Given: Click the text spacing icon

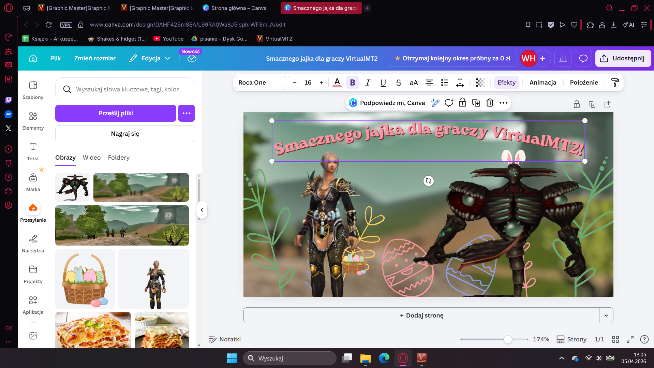Looking at the screenshot, I should (x=460, y=83).
